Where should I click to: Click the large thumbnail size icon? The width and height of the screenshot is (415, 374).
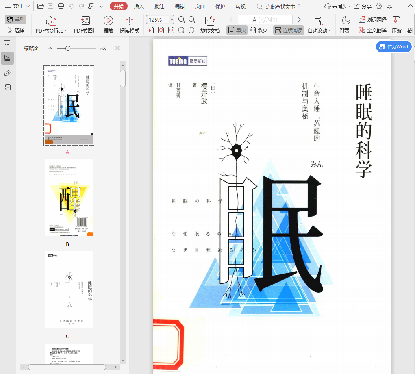coord(103,48)
